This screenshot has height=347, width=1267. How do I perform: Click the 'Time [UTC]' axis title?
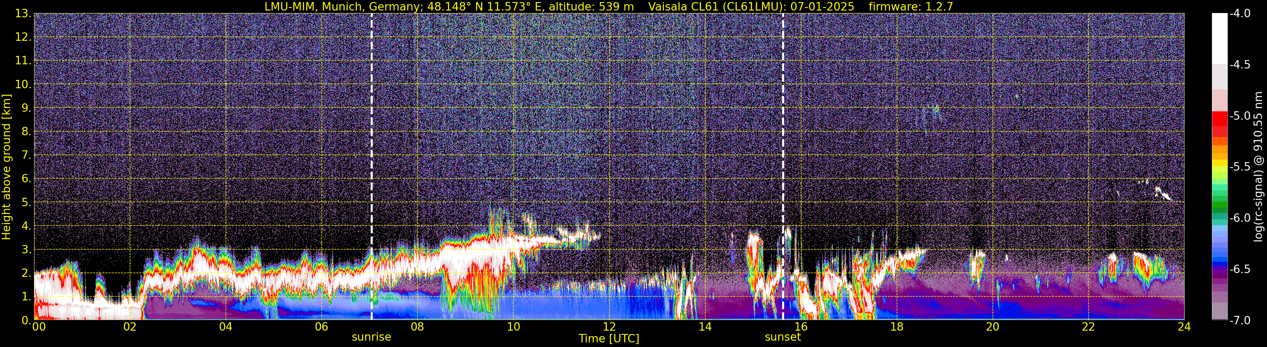[x=609, y=339]
